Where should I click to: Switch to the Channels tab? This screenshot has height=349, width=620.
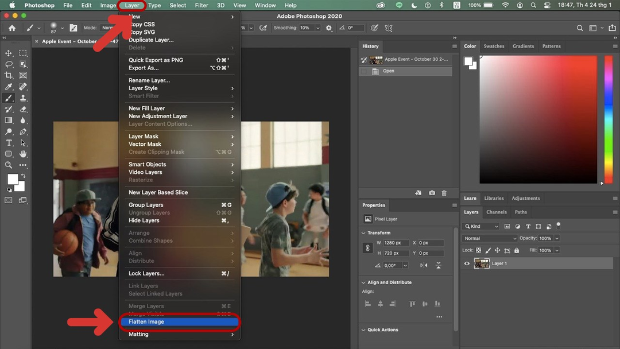tap(497, 212)
